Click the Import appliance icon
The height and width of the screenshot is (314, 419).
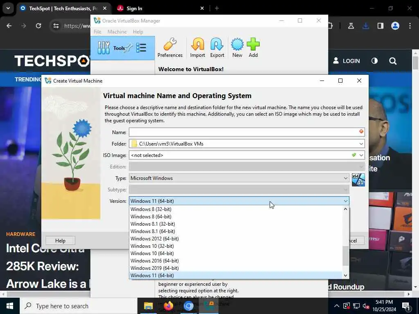click(x=198, y=48)
